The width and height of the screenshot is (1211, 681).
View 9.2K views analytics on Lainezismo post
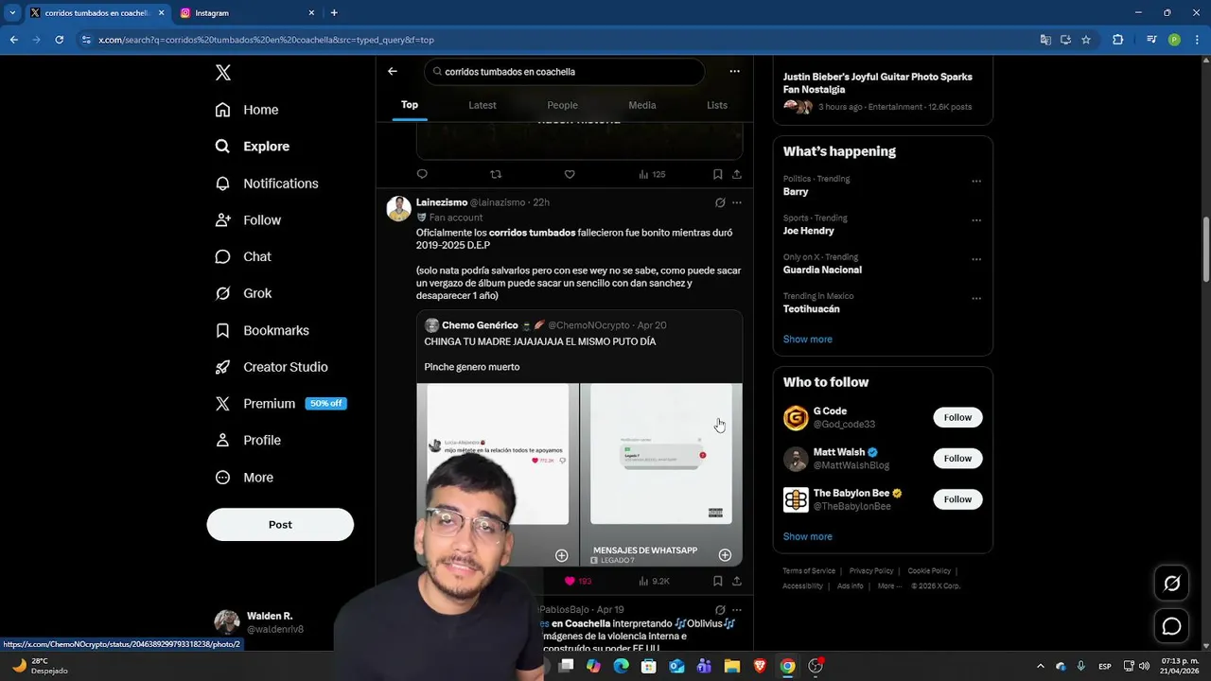654,581
